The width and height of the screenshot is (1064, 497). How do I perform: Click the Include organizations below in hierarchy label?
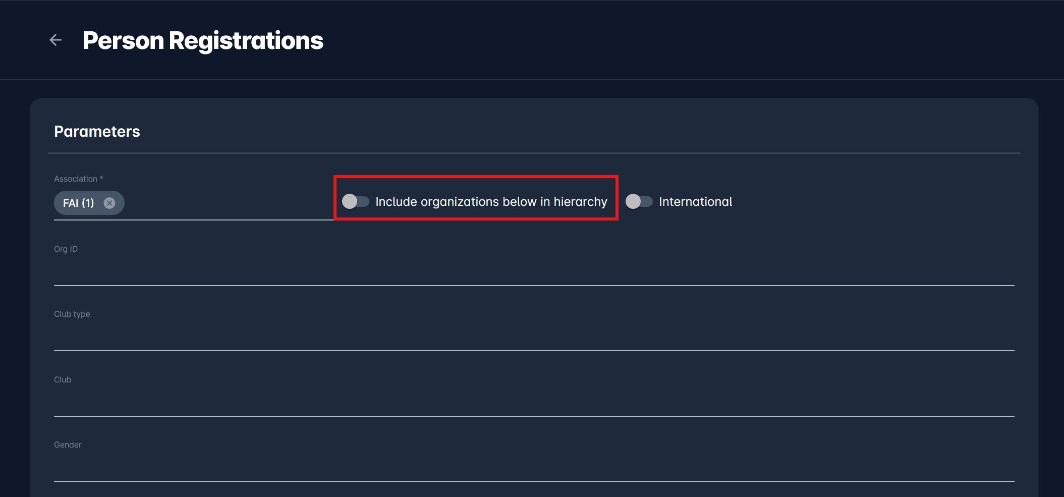[491, 202]
